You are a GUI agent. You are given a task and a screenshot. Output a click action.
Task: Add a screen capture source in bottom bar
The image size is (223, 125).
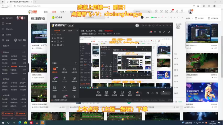click(x=99, y=93)
